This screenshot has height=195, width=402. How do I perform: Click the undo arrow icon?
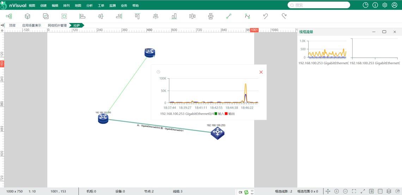[x=266, y=16]
